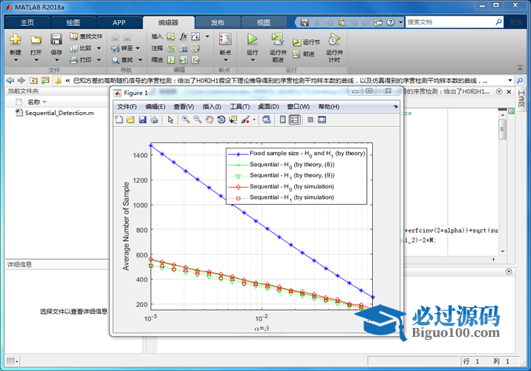The image size is (531, 371).
Task: Open the dropdown arrow next to 比较
Action: tap(99, 48)
